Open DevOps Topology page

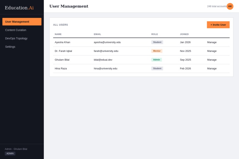point(22,38)
